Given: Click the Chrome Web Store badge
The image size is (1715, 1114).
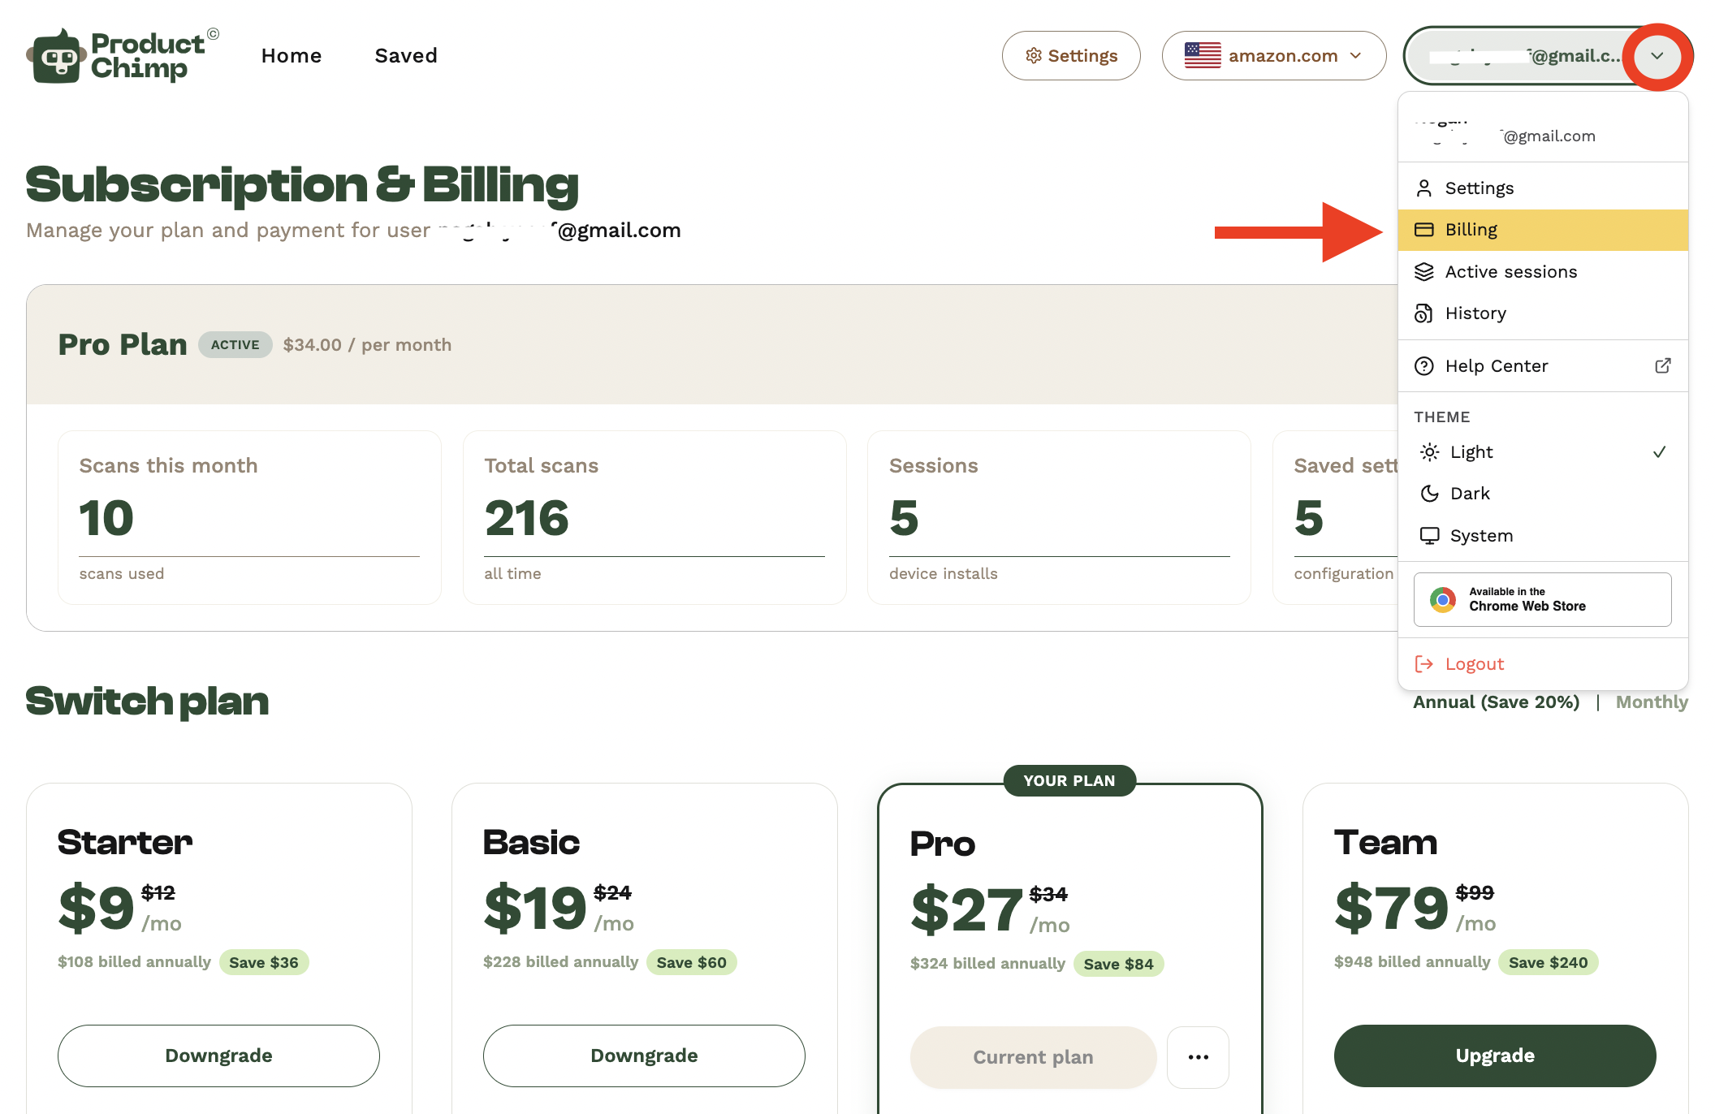Looking at the screenshot, I should [x=1542, y=599].
